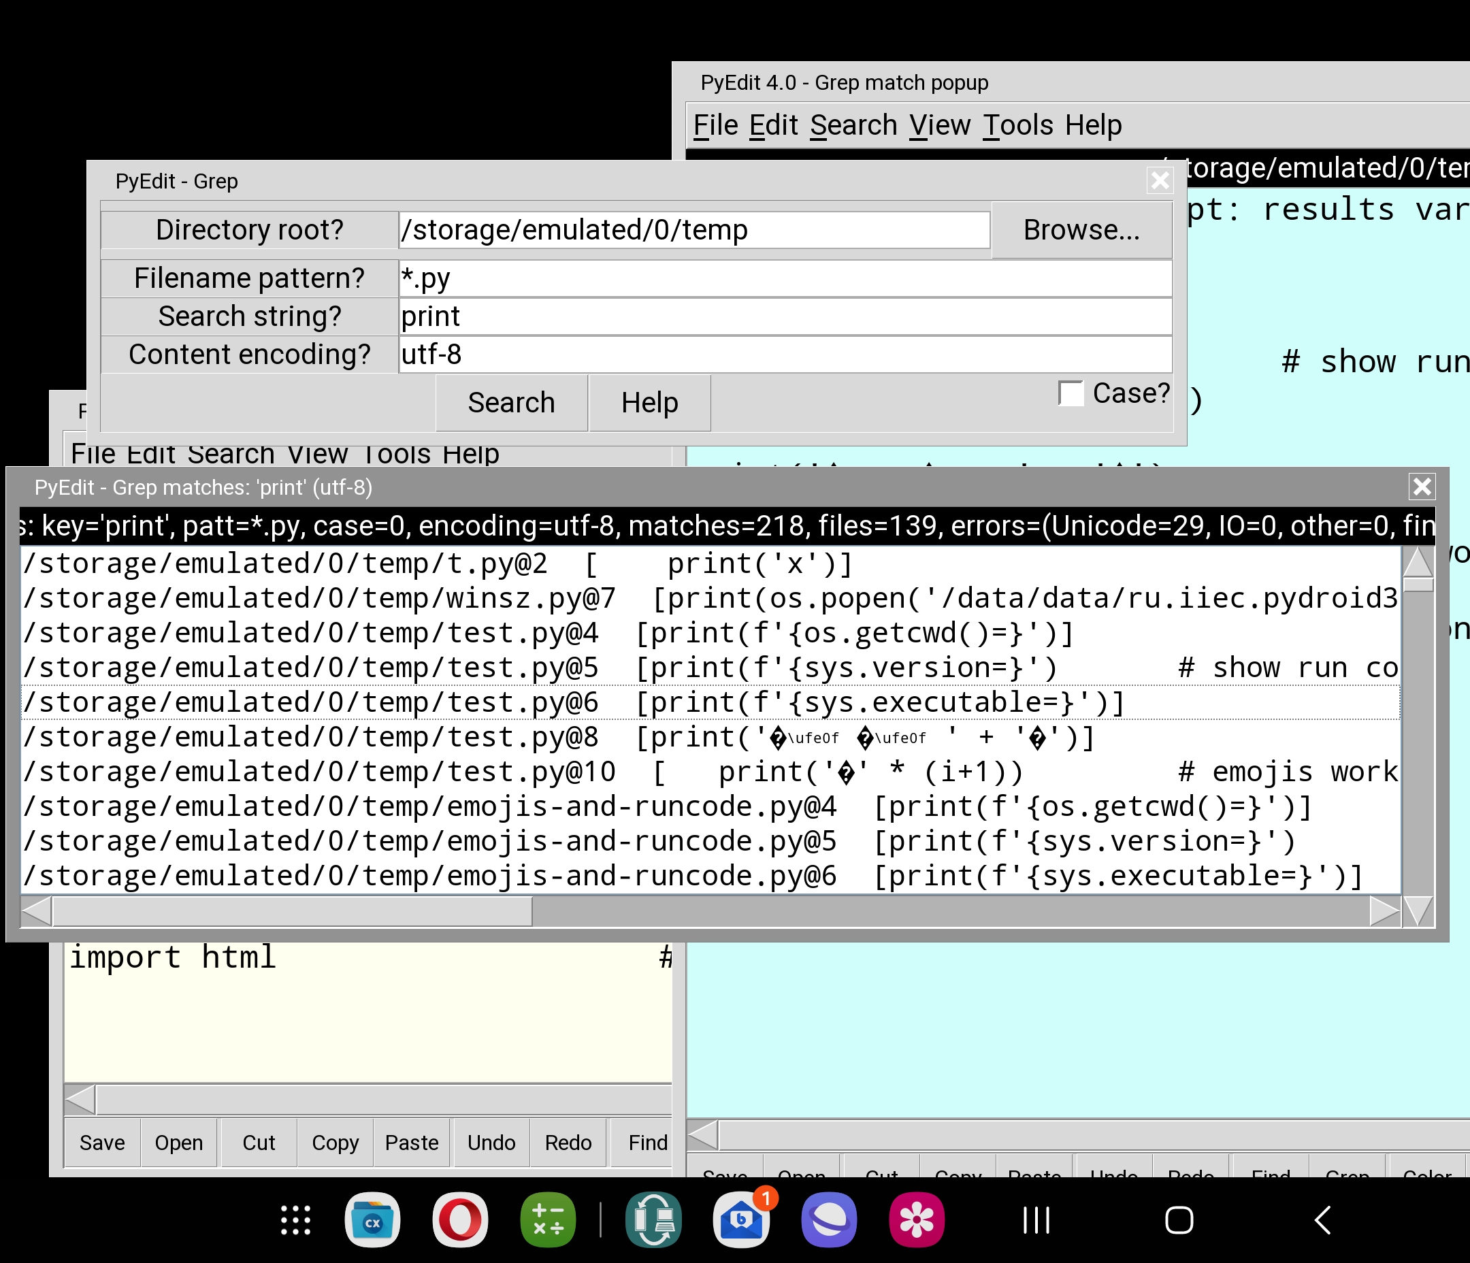Select match t.py@2 print('x')
Viewport: 1470px width, 1263px height.
pos(711,563)
